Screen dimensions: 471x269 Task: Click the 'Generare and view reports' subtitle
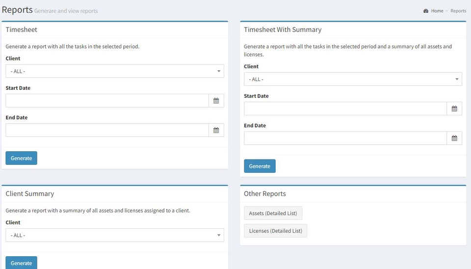(x=66, y=11)
